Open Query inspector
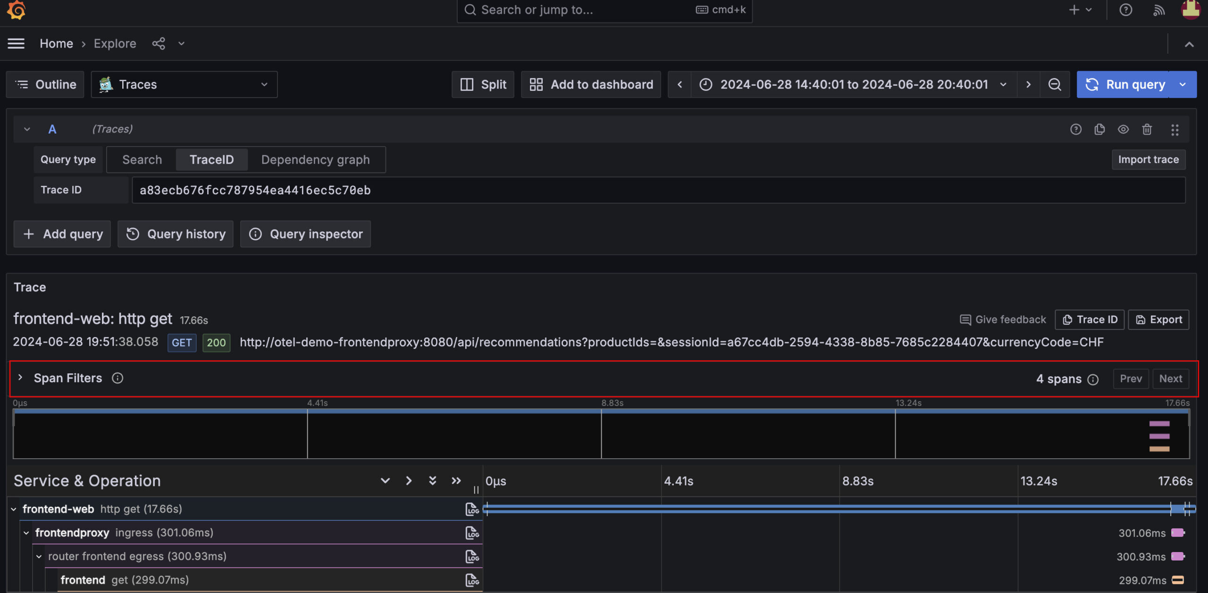The width and height of the screenshot is (1208, 593). (306, 234)
